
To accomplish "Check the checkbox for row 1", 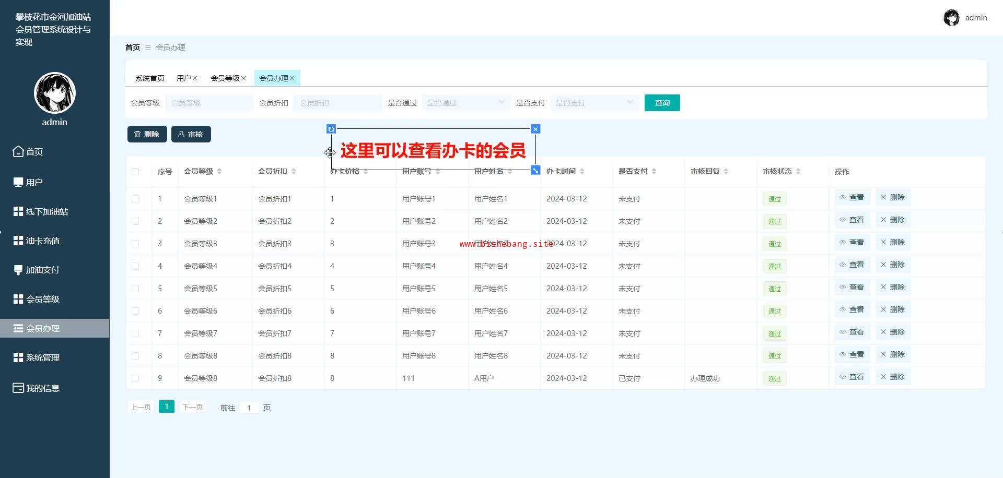I will 135,199.
